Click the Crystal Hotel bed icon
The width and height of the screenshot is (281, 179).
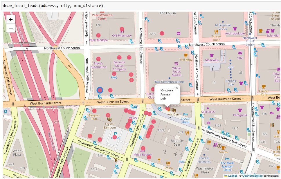tap(185, 114)
